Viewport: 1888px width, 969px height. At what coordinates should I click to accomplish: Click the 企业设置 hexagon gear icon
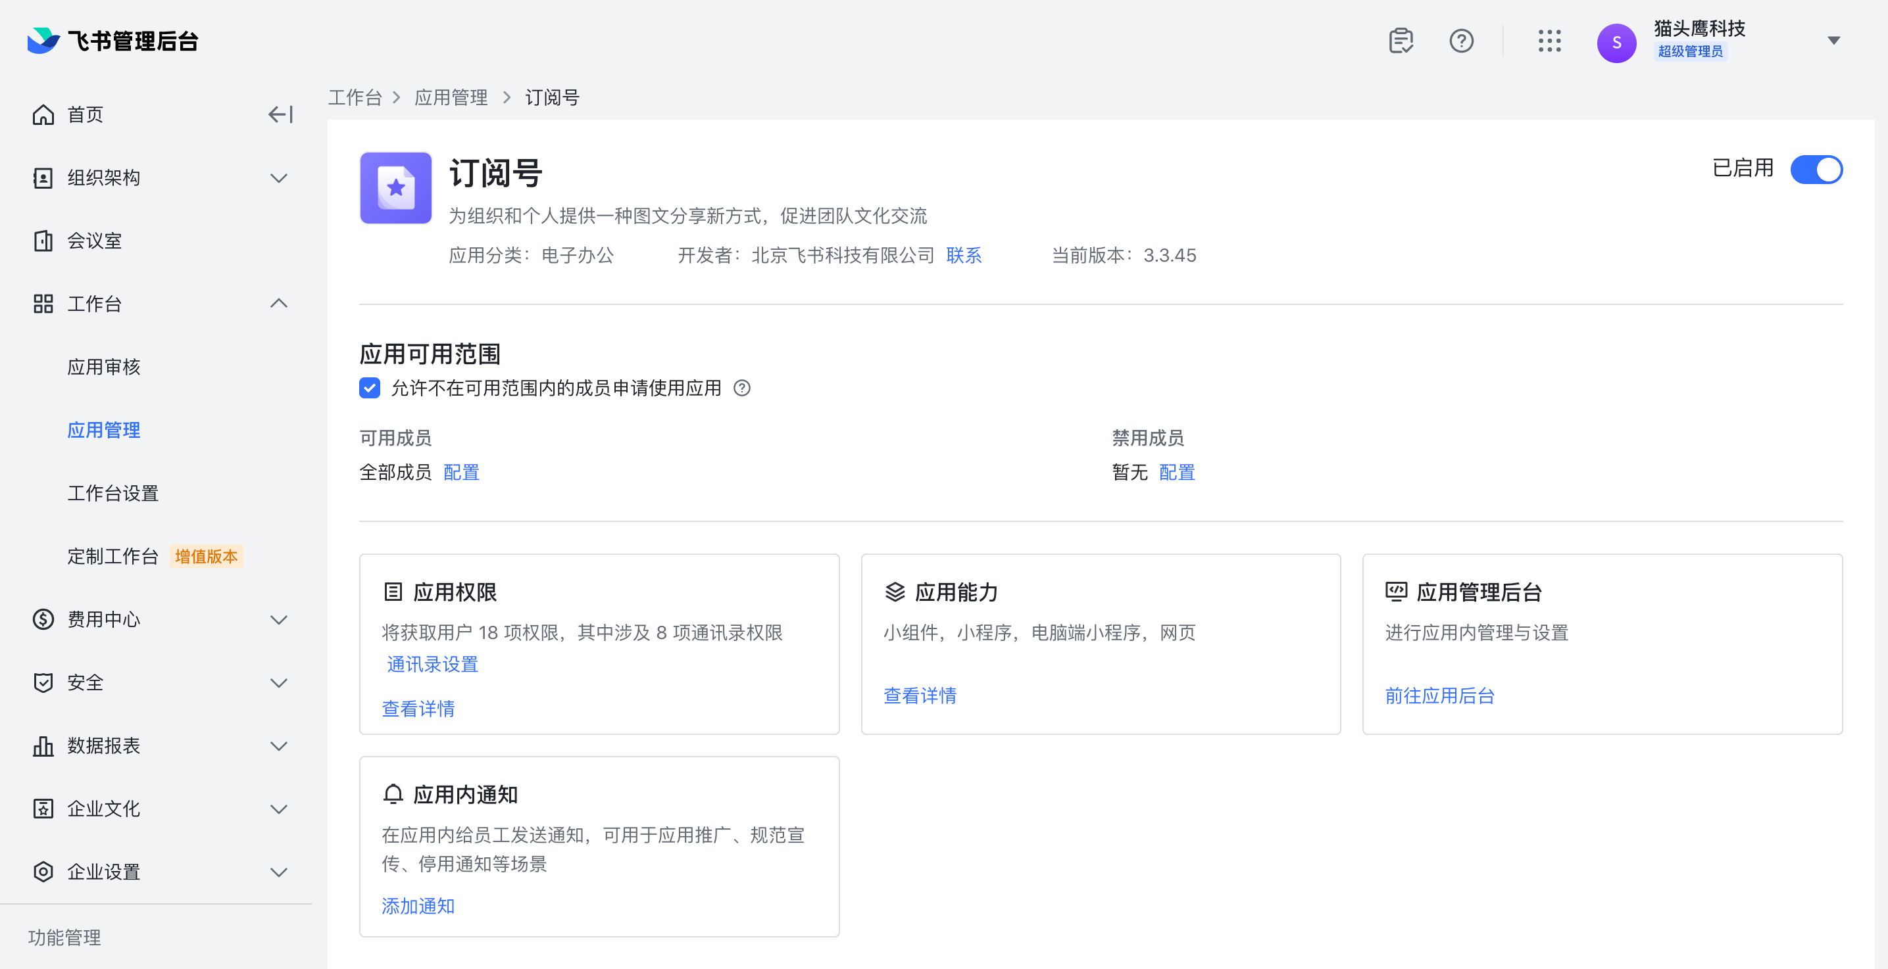tap(43, 871)
